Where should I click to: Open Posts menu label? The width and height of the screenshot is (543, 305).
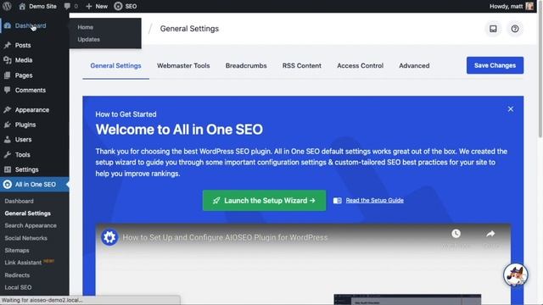click(x=23, y=45)
